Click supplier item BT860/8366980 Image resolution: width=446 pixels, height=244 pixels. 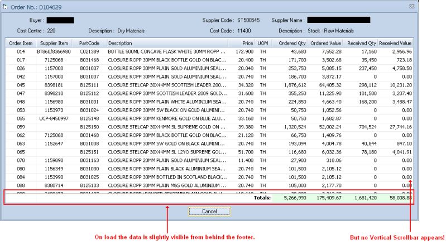[x=54, y=52]
